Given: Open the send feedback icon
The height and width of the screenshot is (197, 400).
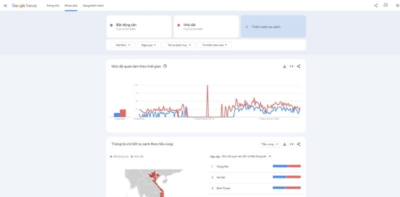Looking at the screenshot, I should pyautogui.click(x=385, y=5).
